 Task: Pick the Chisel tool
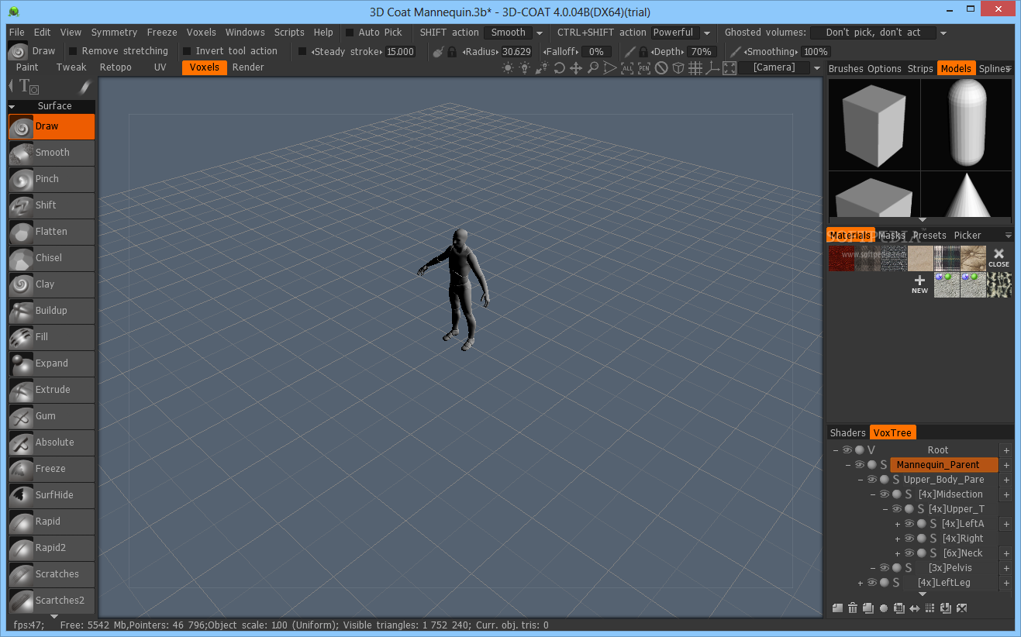51,258
